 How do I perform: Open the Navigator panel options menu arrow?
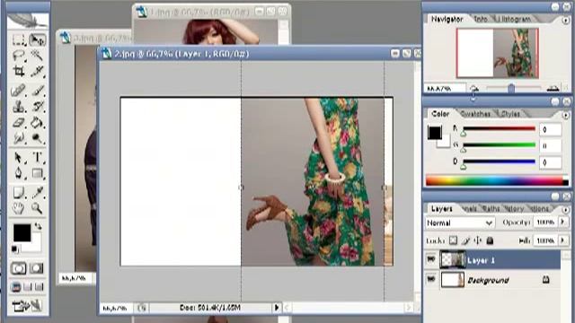click(565, 21)
